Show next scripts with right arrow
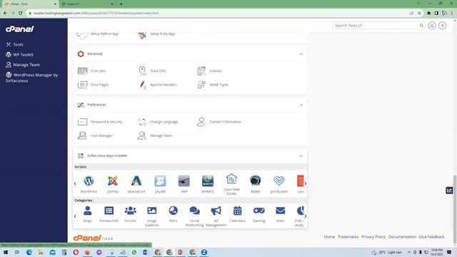The height and width of the screenshot is (257, 457). click(x=305, y=183)
